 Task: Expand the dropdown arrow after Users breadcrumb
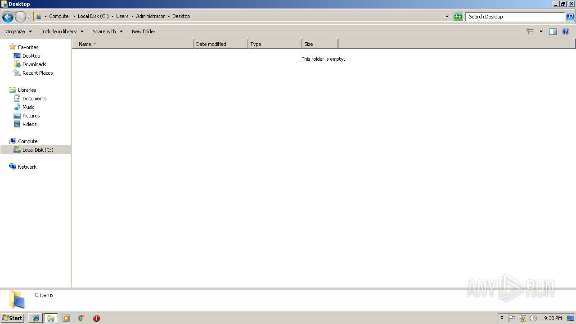(132, 17)
